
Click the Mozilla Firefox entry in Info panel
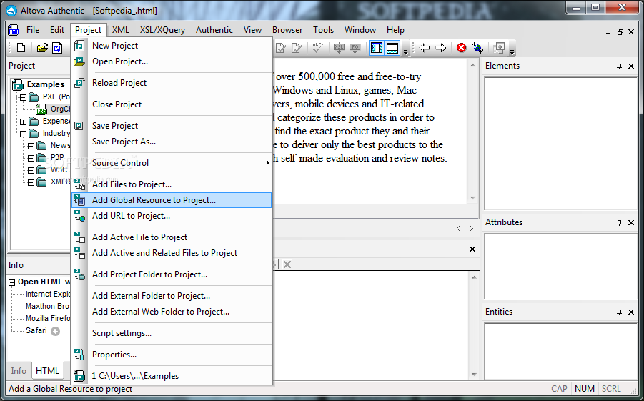[48, 318]
